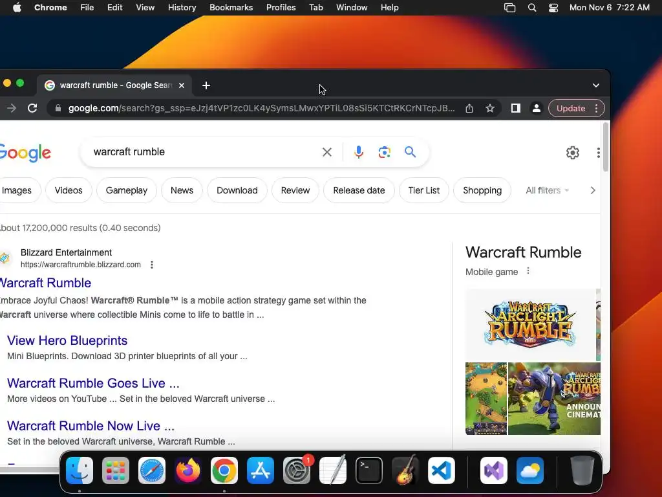
Task: Expand the tab search chevron in Chrome
Action: click(595, 85)
